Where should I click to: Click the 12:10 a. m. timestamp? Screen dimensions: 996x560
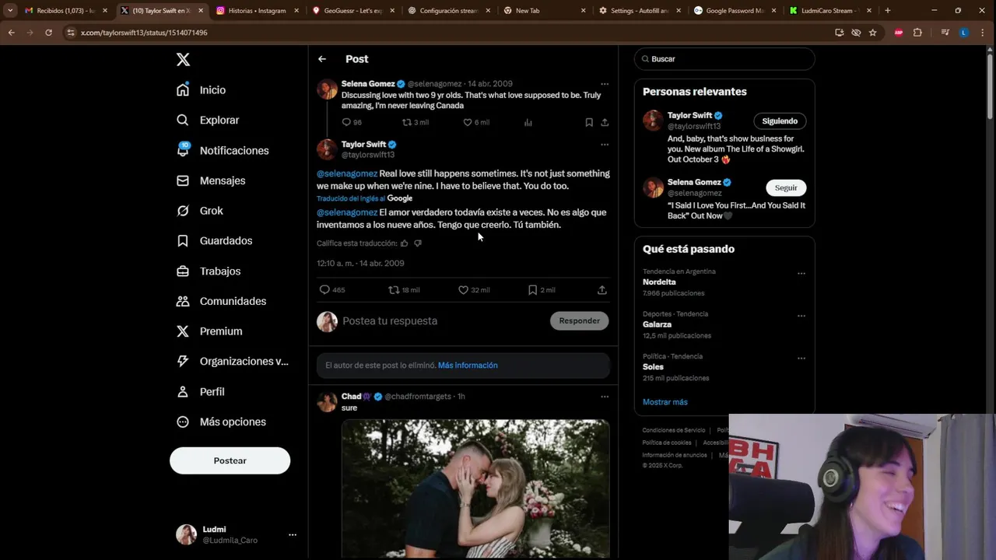click(360, 264)
